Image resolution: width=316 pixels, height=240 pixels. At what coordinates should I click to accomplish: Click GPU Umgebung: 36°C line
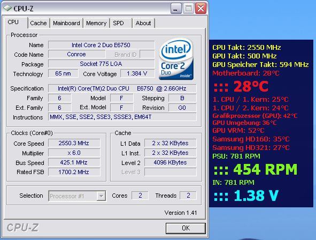244,123
